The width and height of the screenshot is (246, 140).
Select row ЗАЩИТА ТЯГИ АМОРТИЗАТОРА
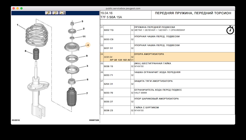167,84
